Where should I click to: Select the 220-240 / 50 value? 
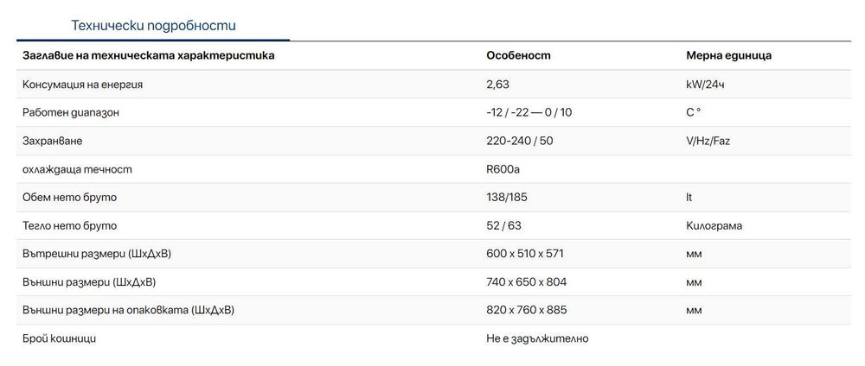[x=519, y=141]
